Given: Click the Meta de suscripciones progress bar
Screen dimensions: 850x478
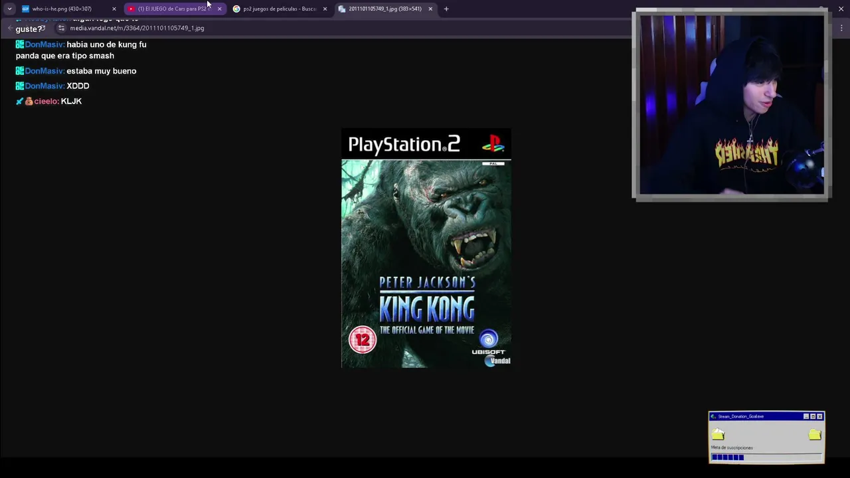Looking at the screenshot, I should coord(766,457).
